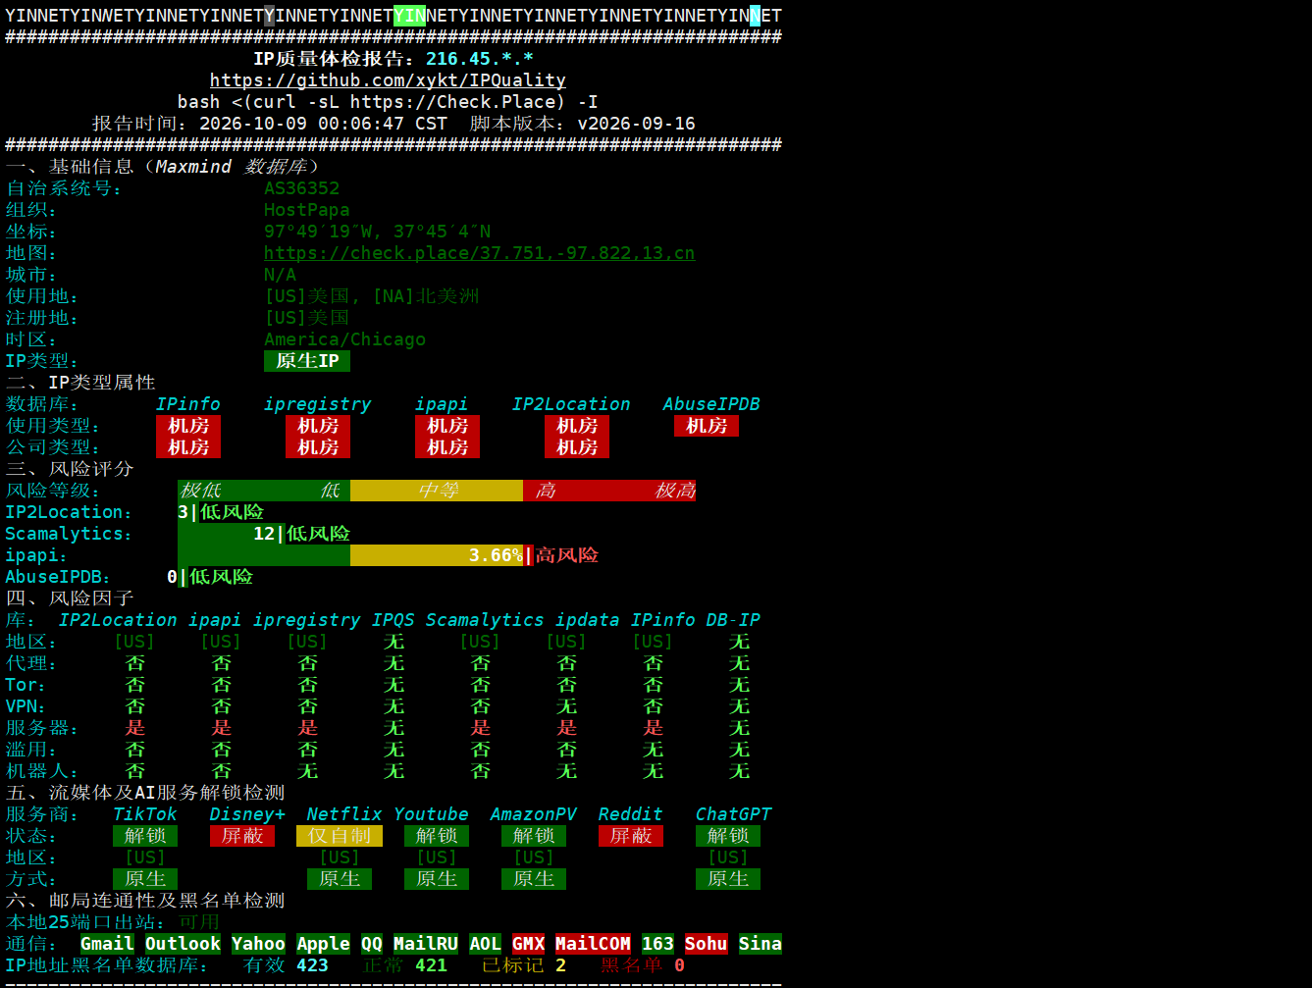Click the red Sohu badge
Viewport: 1312px width, 988px height.
point(706,944)
